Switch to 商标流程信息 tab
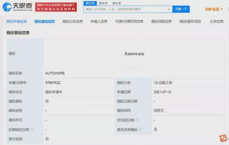This screenshot has width=229, height=145. [161, 21]
